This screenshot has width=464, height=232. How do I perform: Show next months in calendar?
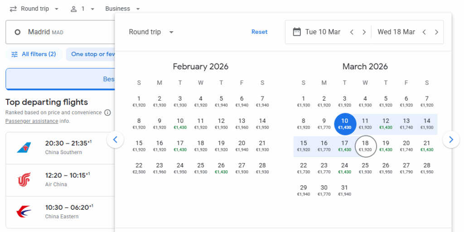click(451, 140)
